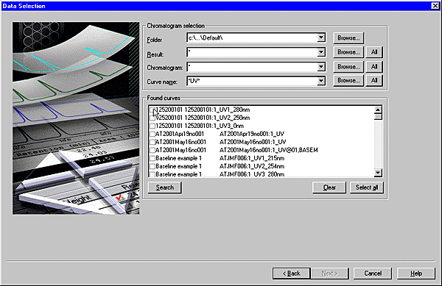Click into the Curve name input field
The height and width of the screenshot is (286, 442).
[x=252, y=82]
